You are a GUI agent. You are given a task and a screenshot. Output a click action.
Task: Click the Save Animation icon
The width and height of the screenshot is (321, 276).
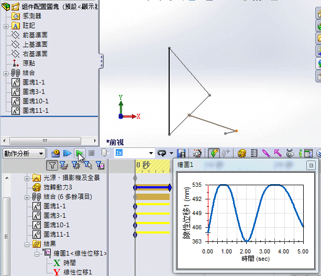tap(181, 153)
